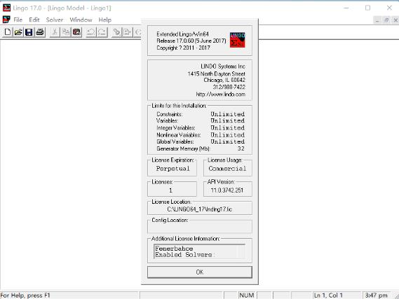
Task: Click the Undo arrow icon
Action: 91,32
